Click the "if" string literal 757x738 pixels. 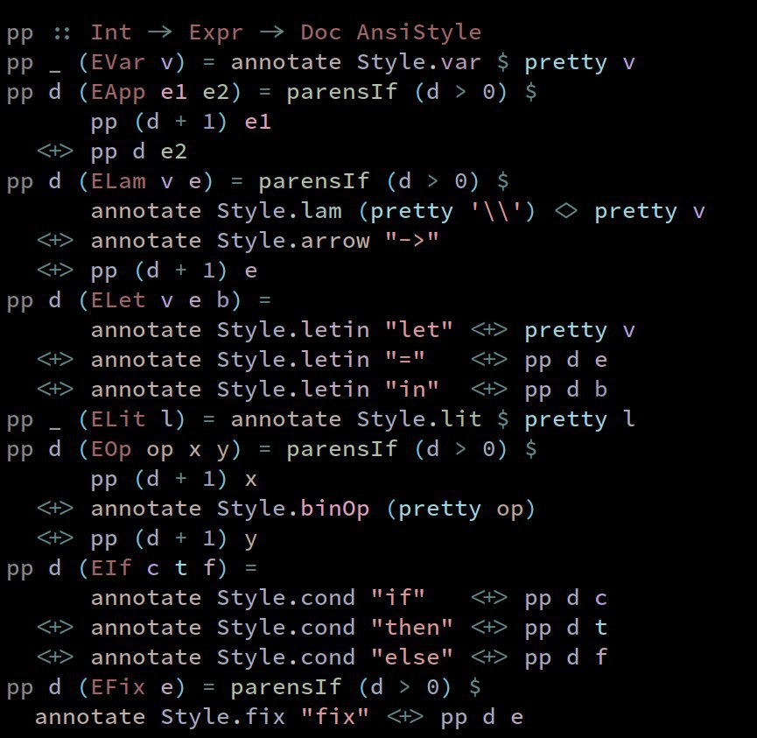click(x=398, y=598)
